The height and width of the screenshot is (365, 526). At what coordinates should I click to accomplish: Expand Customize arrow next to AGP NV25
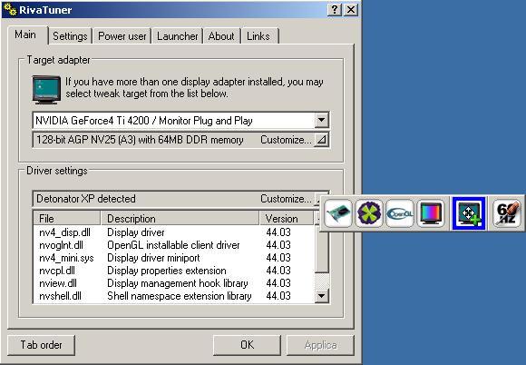coord(321,140)
